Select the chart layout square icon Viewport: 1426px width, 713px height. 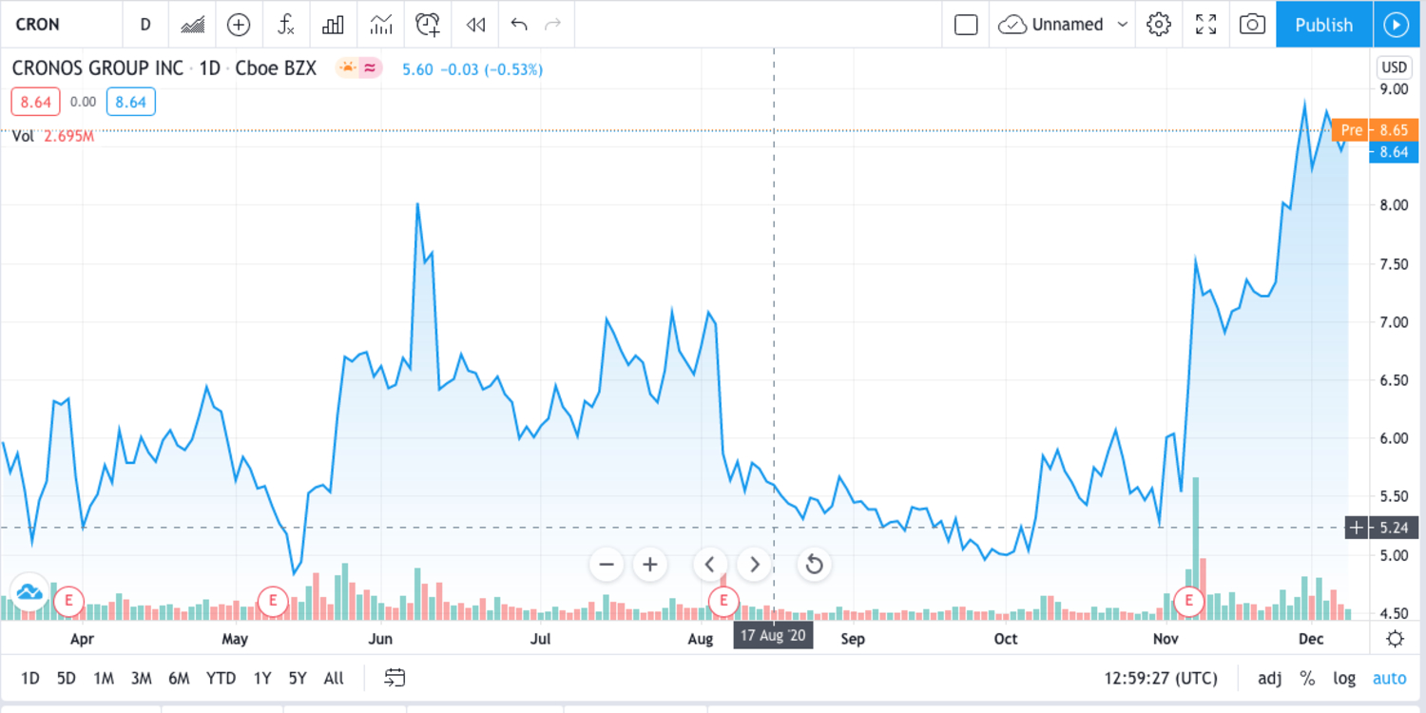966,24
